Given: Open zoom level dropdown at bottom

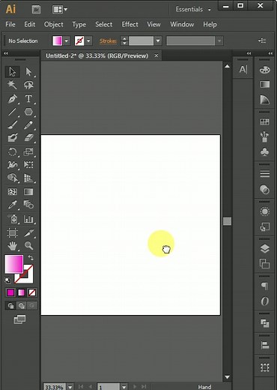Looking at the screenshot, I should [70, 387].
